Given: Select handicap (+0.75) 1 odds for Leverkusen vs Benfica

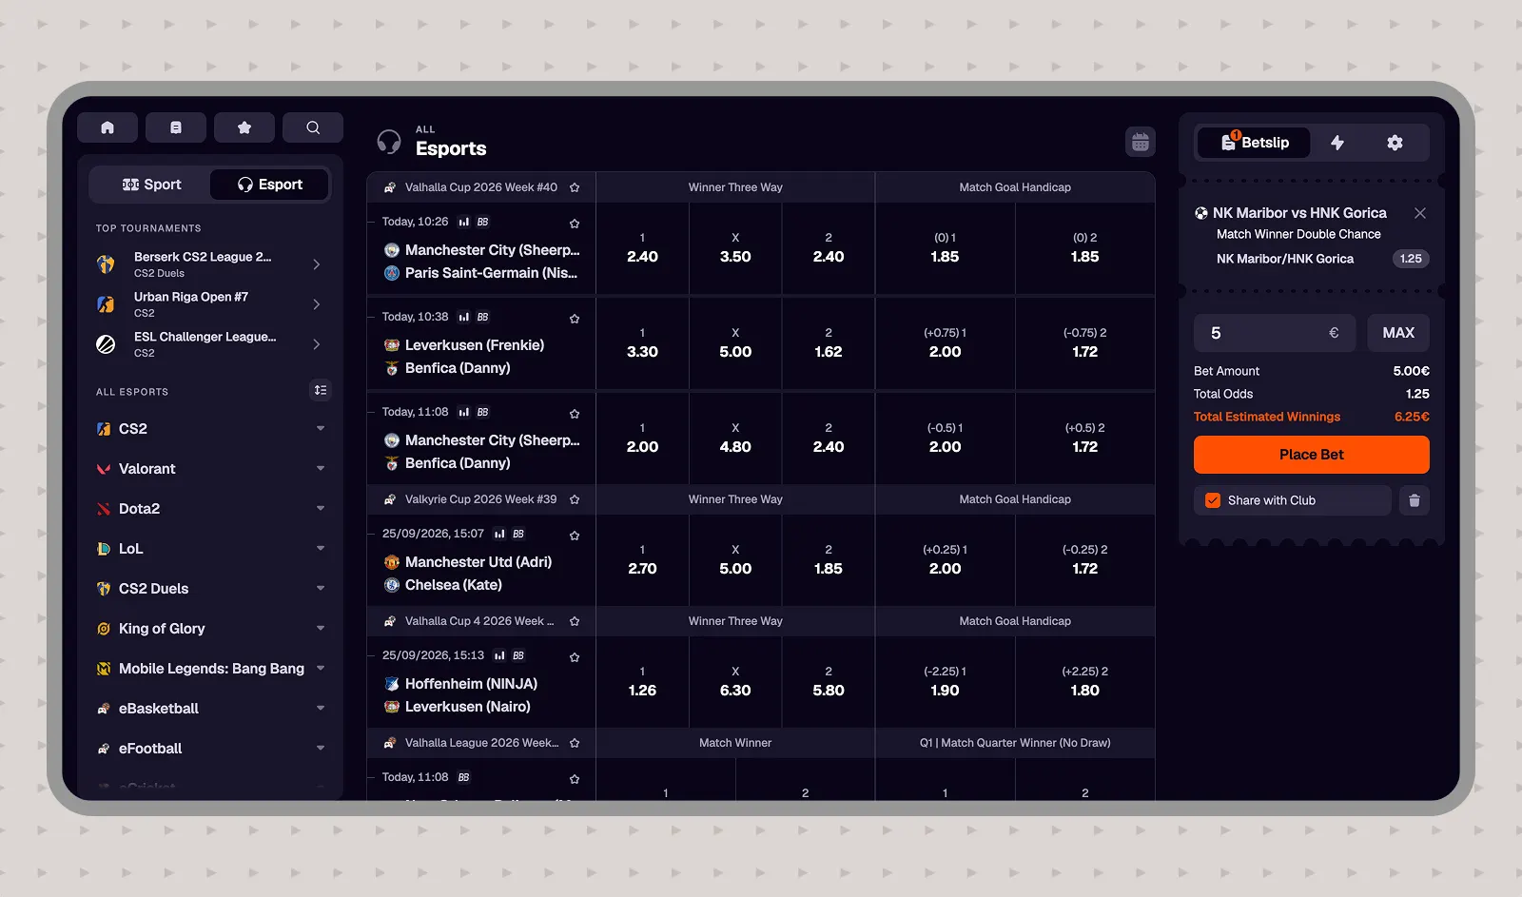Looking at the screenshot, I should 945,343.
